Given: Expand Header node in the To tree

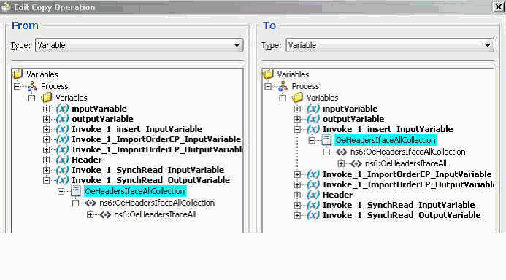Looking at the screenshot, I should (297, 195).
